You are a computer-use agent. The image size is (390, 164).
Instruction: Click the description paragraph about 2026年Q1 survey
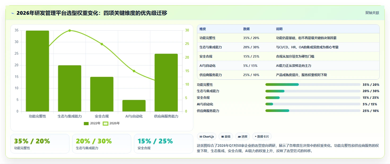[x=288, y=148]
